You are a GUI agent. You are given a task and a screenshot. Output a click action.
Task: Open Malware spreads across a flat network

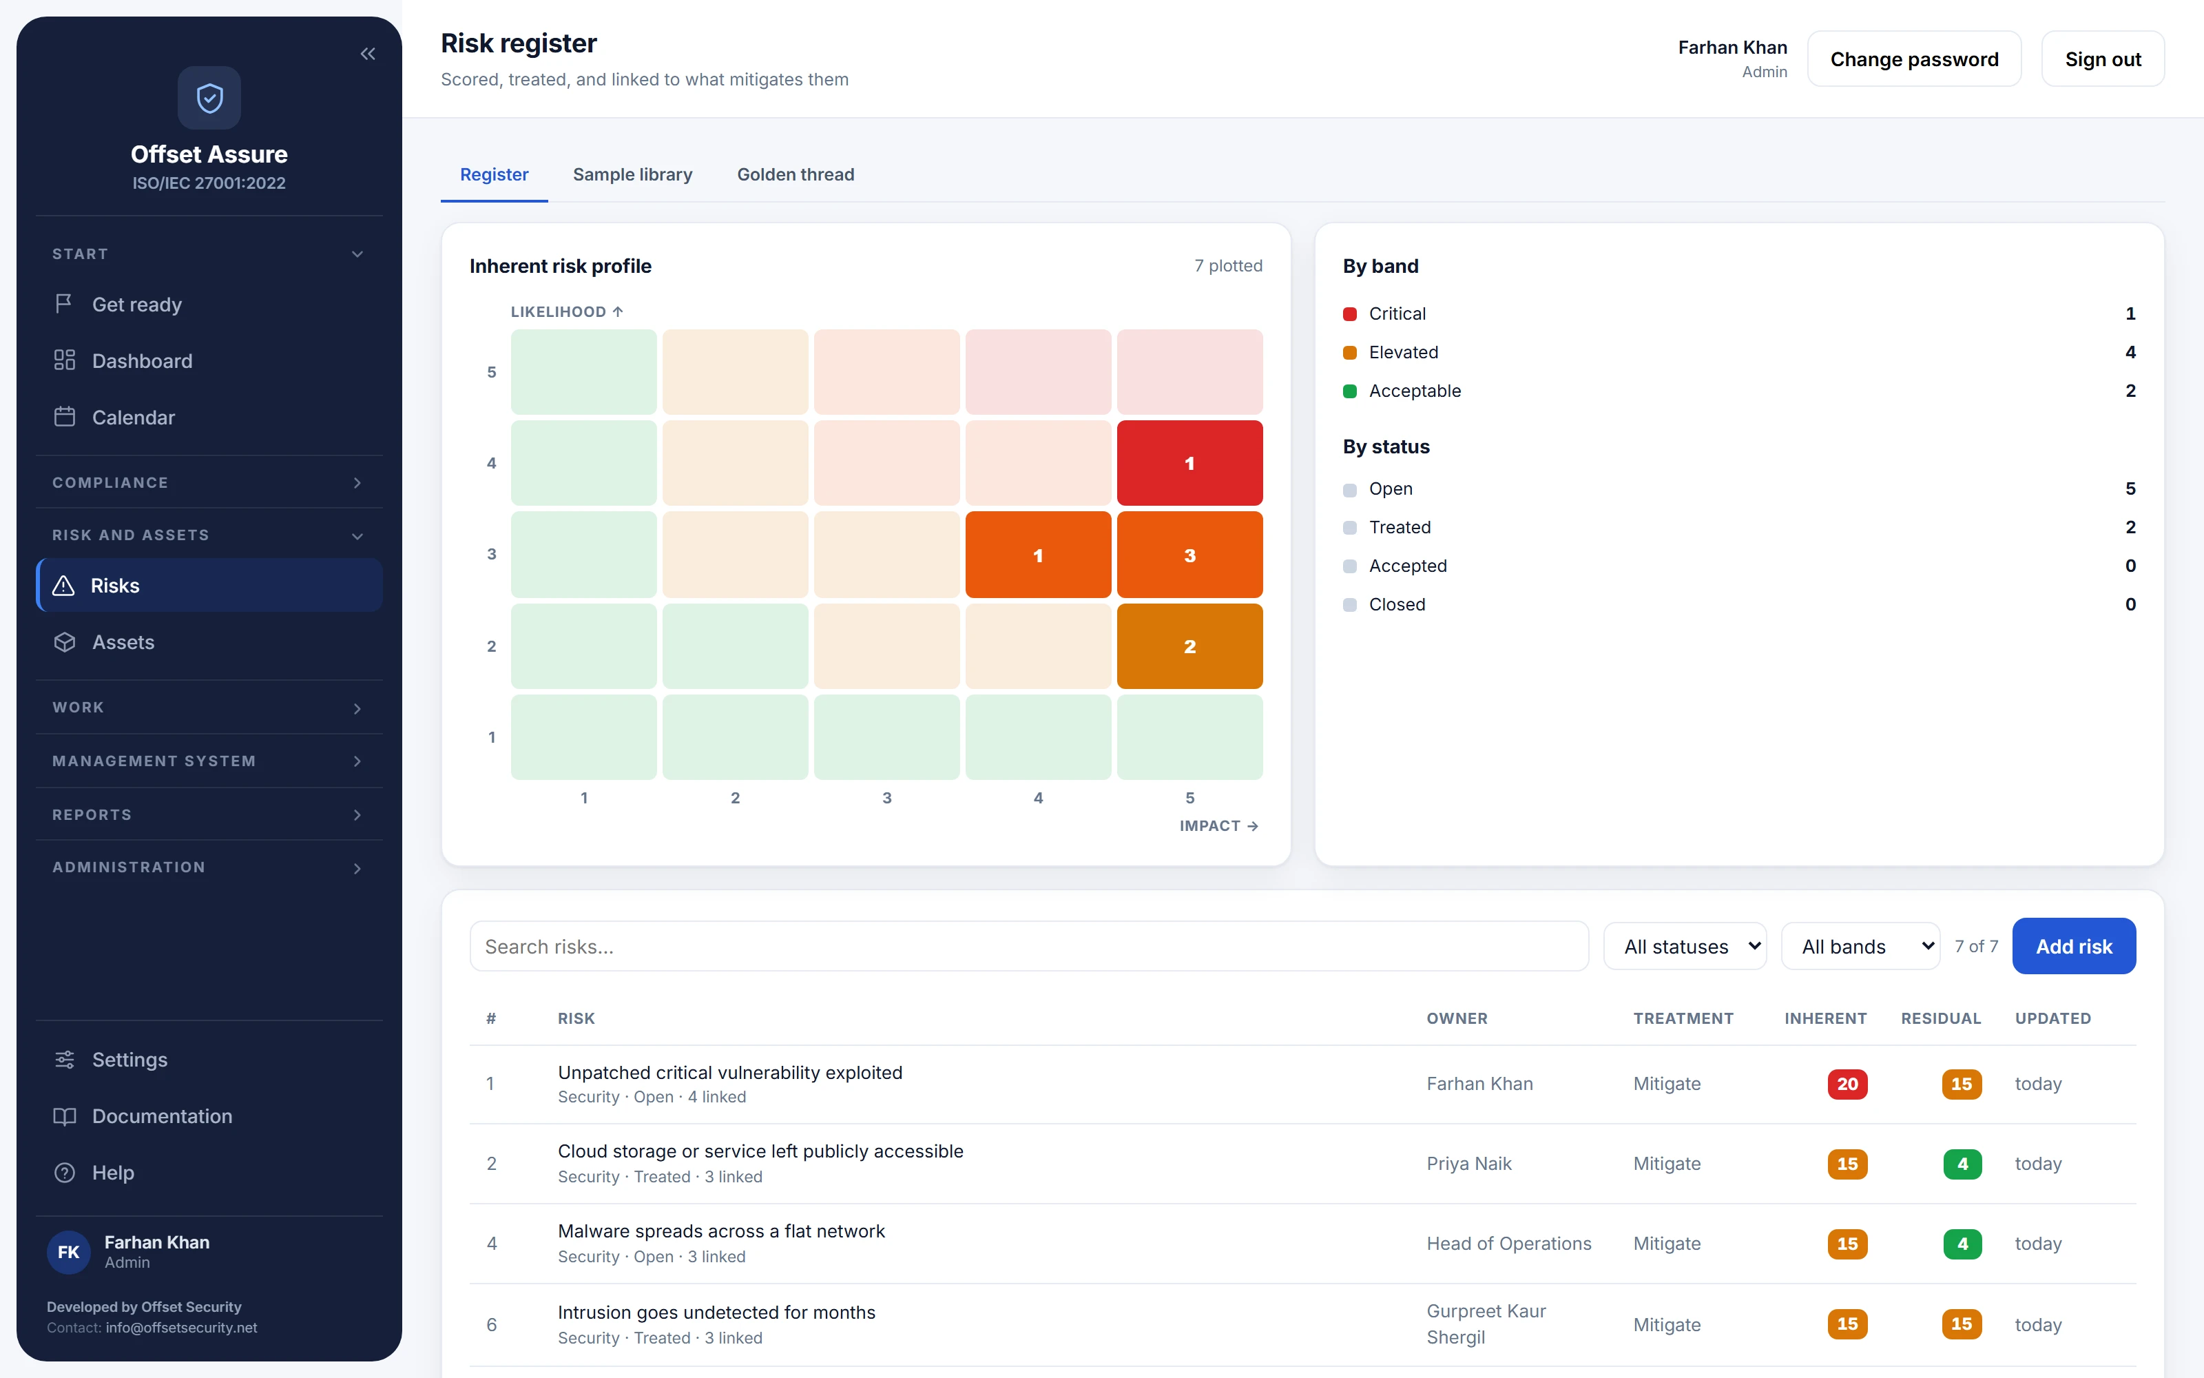pyautogui.click(x=1302, y=1243)
